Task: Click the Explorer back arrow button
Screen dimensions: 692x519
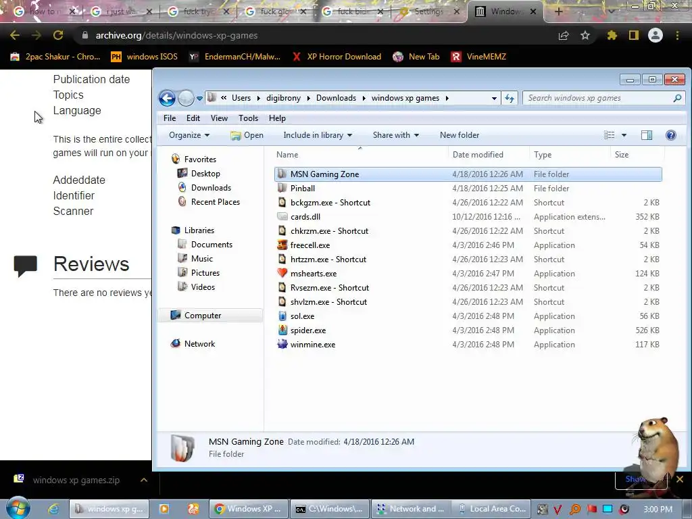Action: coord(168,98)
